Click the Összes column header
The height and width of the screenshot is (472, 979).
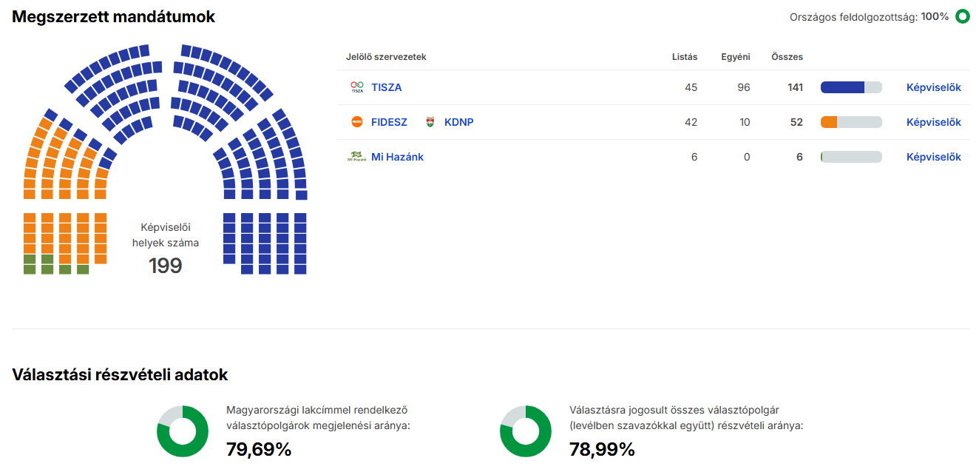(x=787, y=57)
